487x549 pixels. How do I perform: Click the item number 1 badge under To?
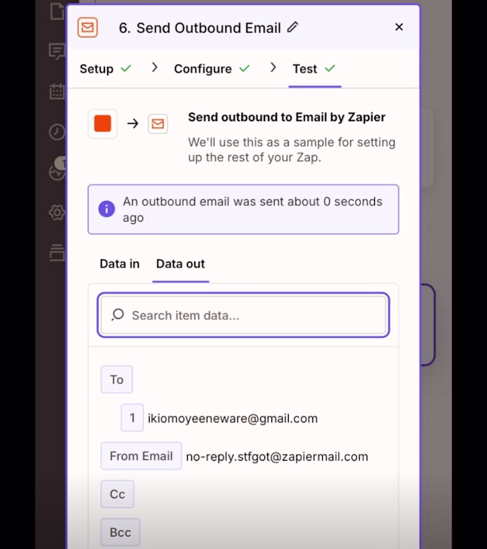click(132, 417)
